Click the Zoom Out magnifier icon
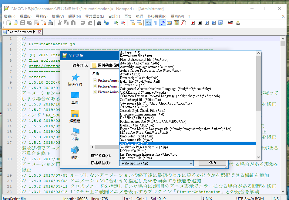Screen dimensions: 289x200 (123, 23)
